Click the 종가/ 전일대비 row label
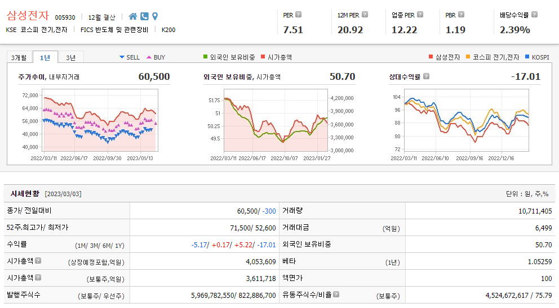This screenshot has height=308, width=559. pos(29,211)
